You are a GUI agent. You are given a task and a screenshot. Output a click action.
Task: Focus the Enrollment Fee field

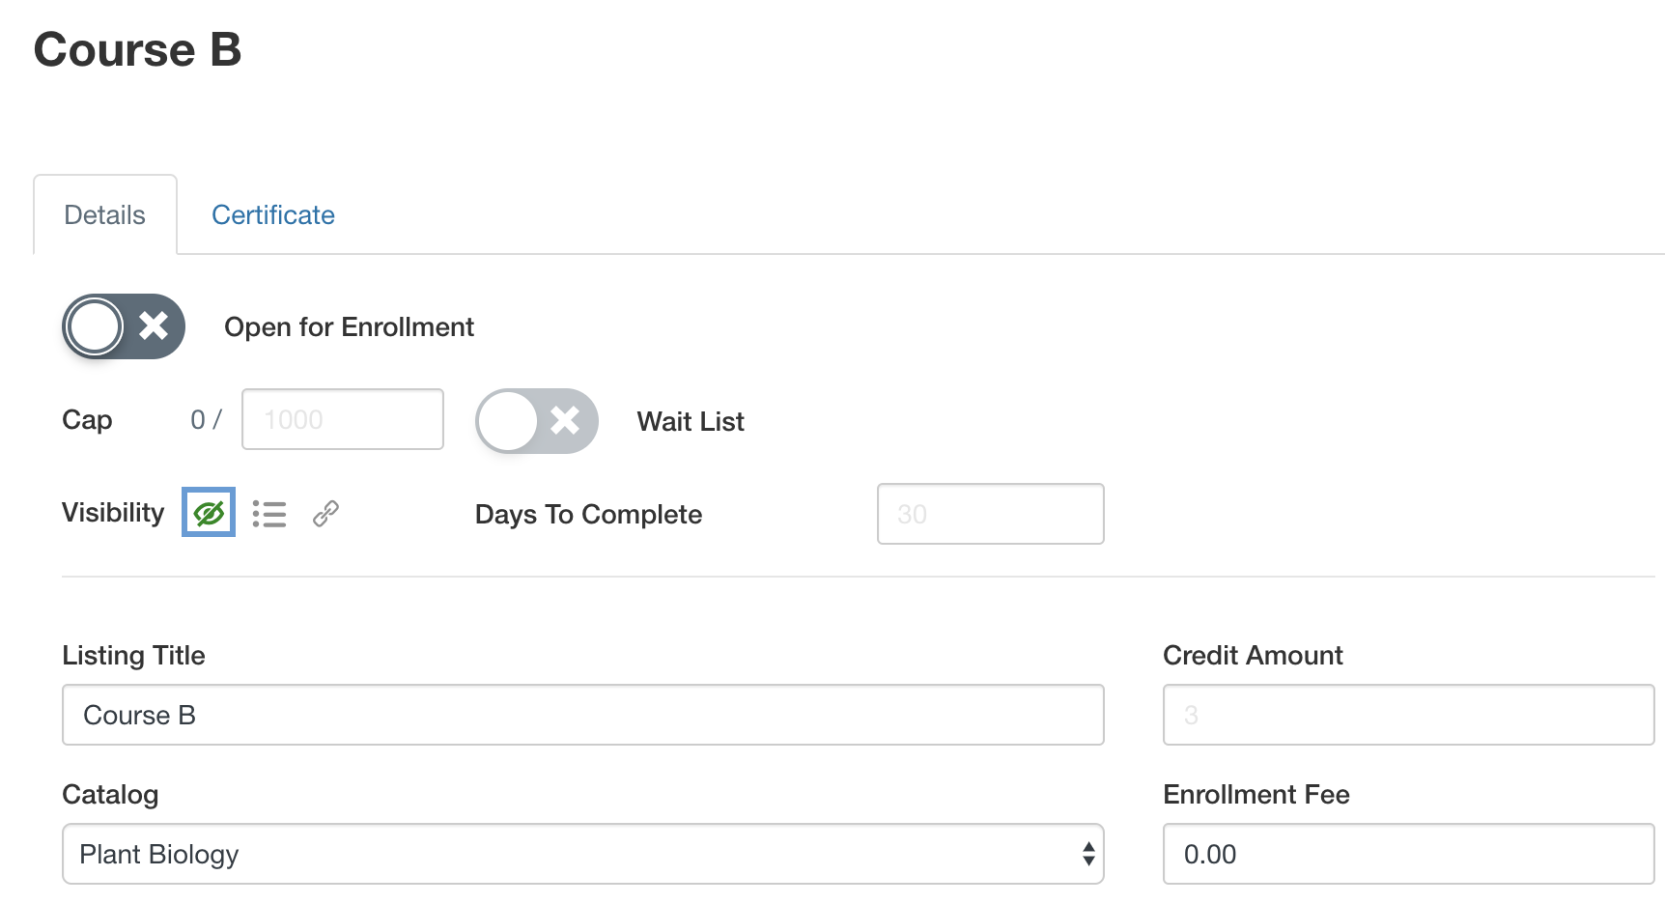(1408, 854)
